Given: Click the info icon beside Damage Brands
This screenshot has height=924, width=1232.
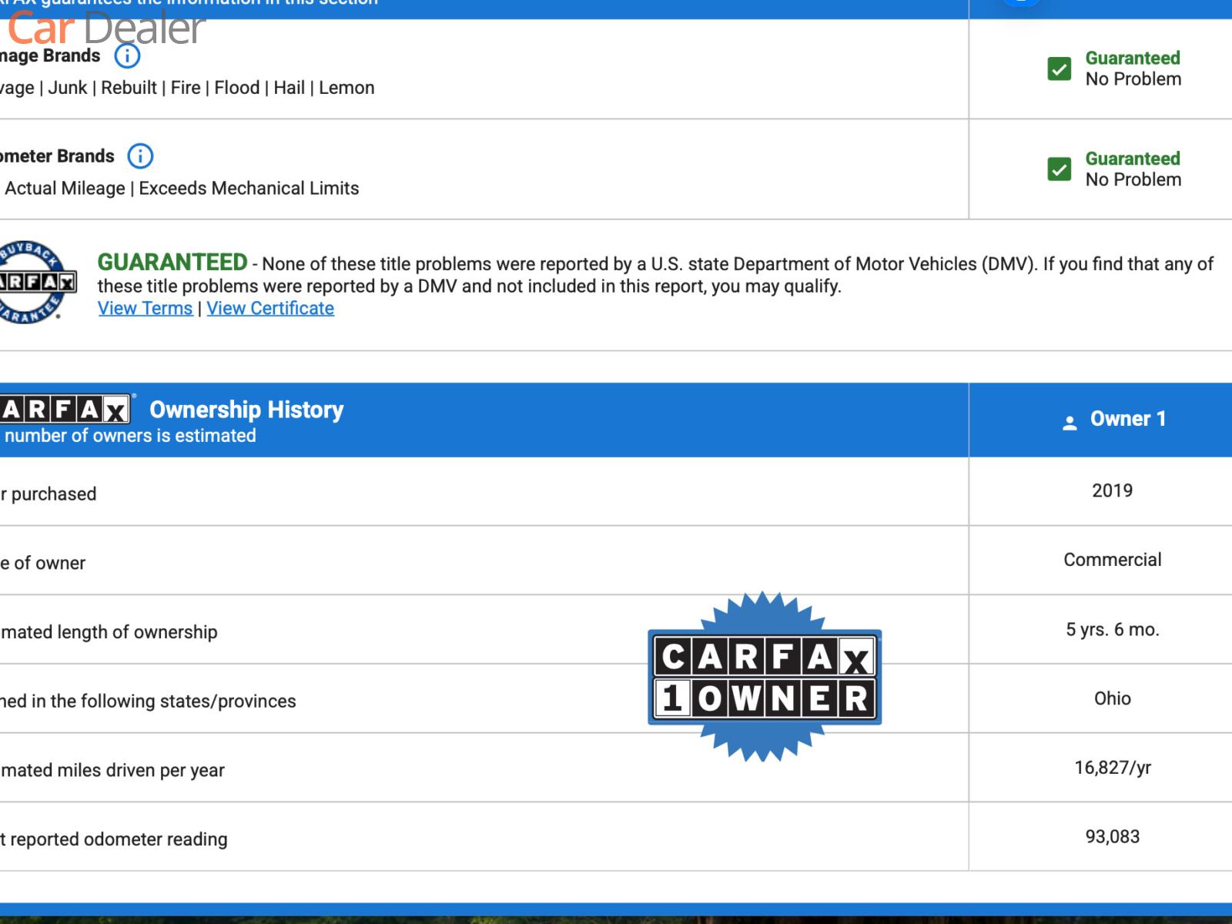Looking at the screenshot, I should coord(127,56).
